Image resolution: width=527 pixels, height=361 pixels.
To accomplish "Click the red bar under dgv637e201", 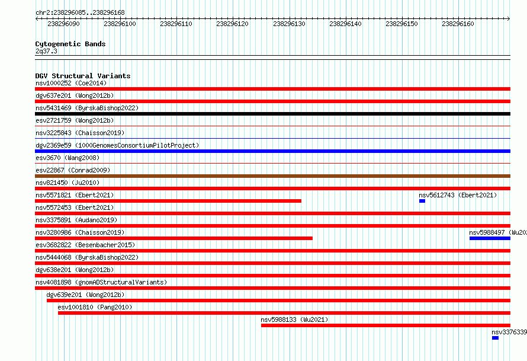I will point(272,101).
